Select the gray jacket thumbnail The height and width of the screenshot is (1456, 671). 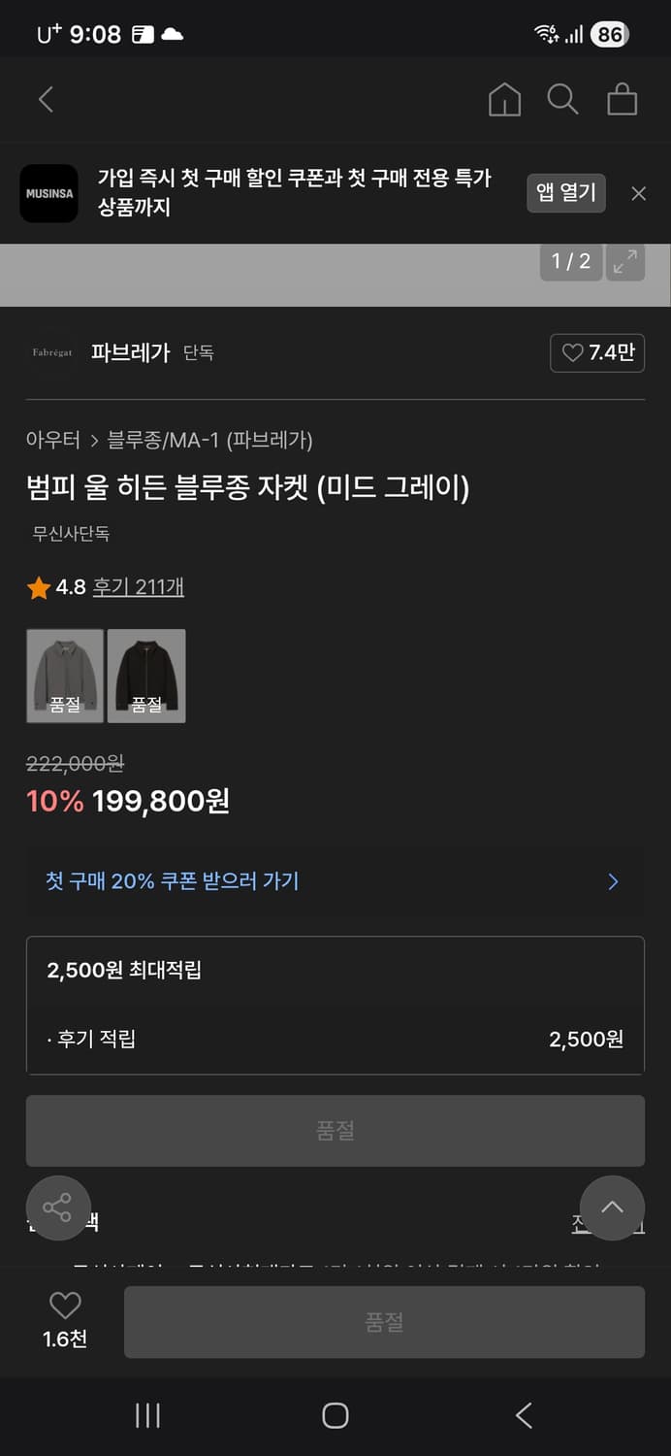(x=64, y=676)
